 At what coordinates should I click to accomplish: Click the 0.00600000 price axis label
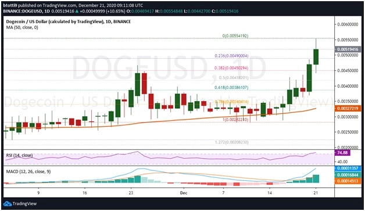[348, 24]
